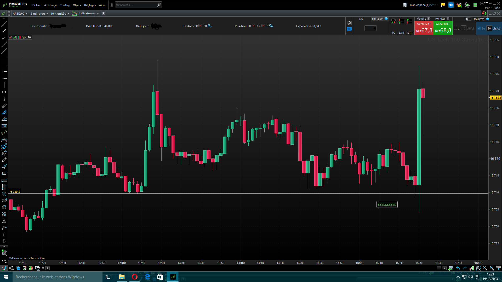Uncheck the Sg stop checkbox

(x=479, y=28)
